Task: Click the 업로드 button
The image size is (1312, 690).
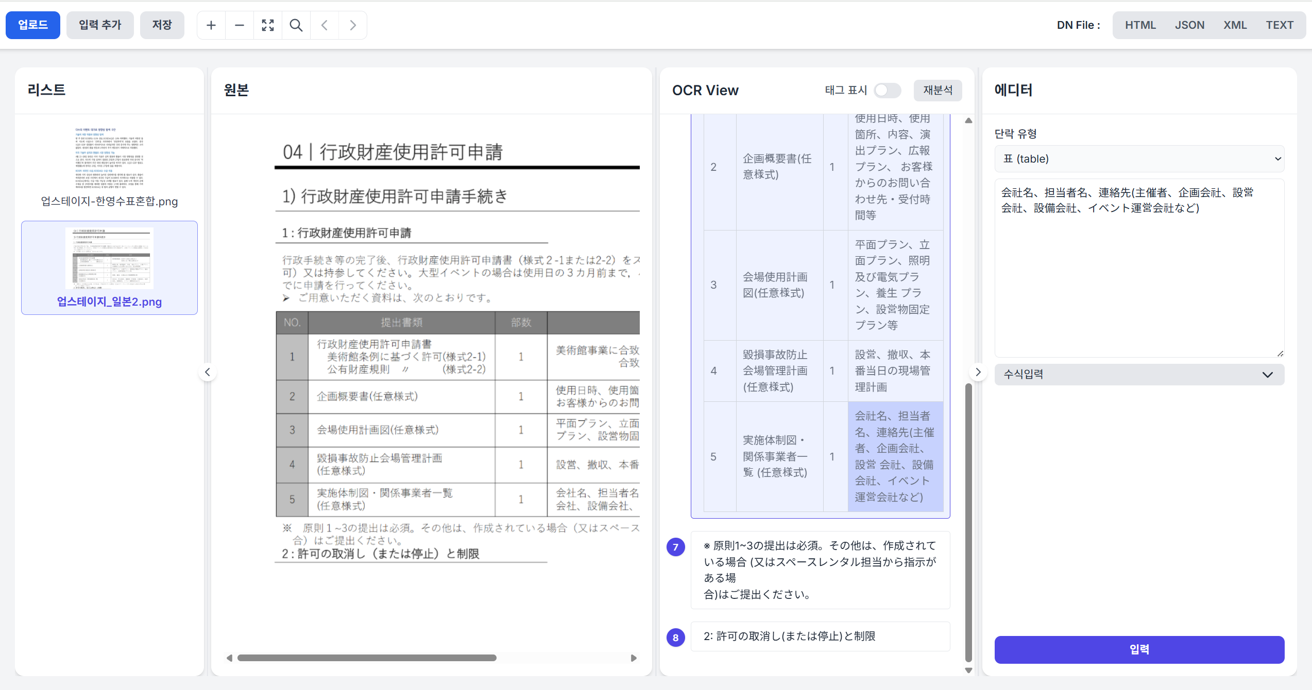Action: 33,25
